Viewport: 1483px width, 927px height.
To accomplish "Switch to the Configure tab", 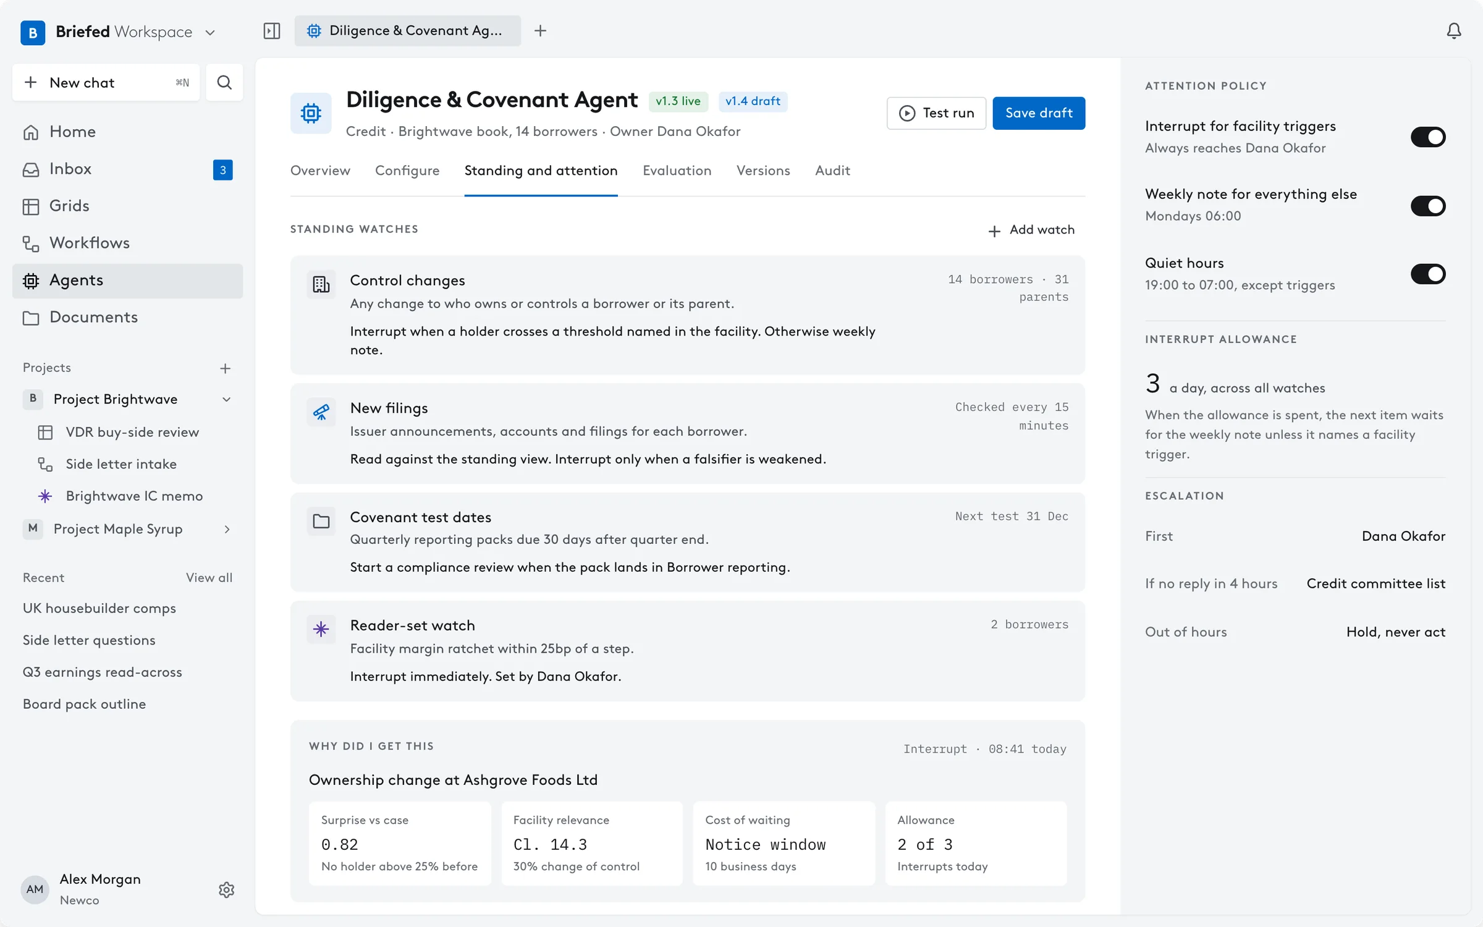I will point(407,171).
